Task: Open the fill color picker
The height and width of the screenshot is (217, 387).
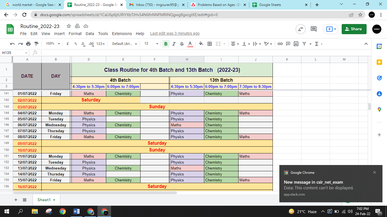Action: pyautogui.click(x=201, y=44)
